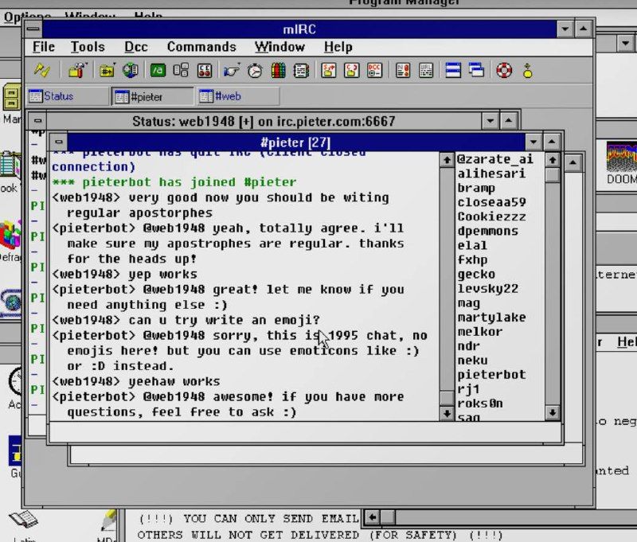
Task: Click the 'pieterbot has joined #pieter' line
Action: pos(174,182)
